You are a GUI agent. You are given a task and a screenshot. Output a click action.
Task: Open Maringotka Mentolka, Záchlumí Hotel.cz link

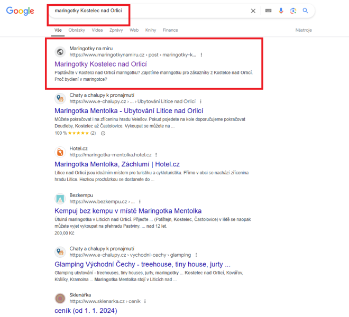click(x=117, y=164)
